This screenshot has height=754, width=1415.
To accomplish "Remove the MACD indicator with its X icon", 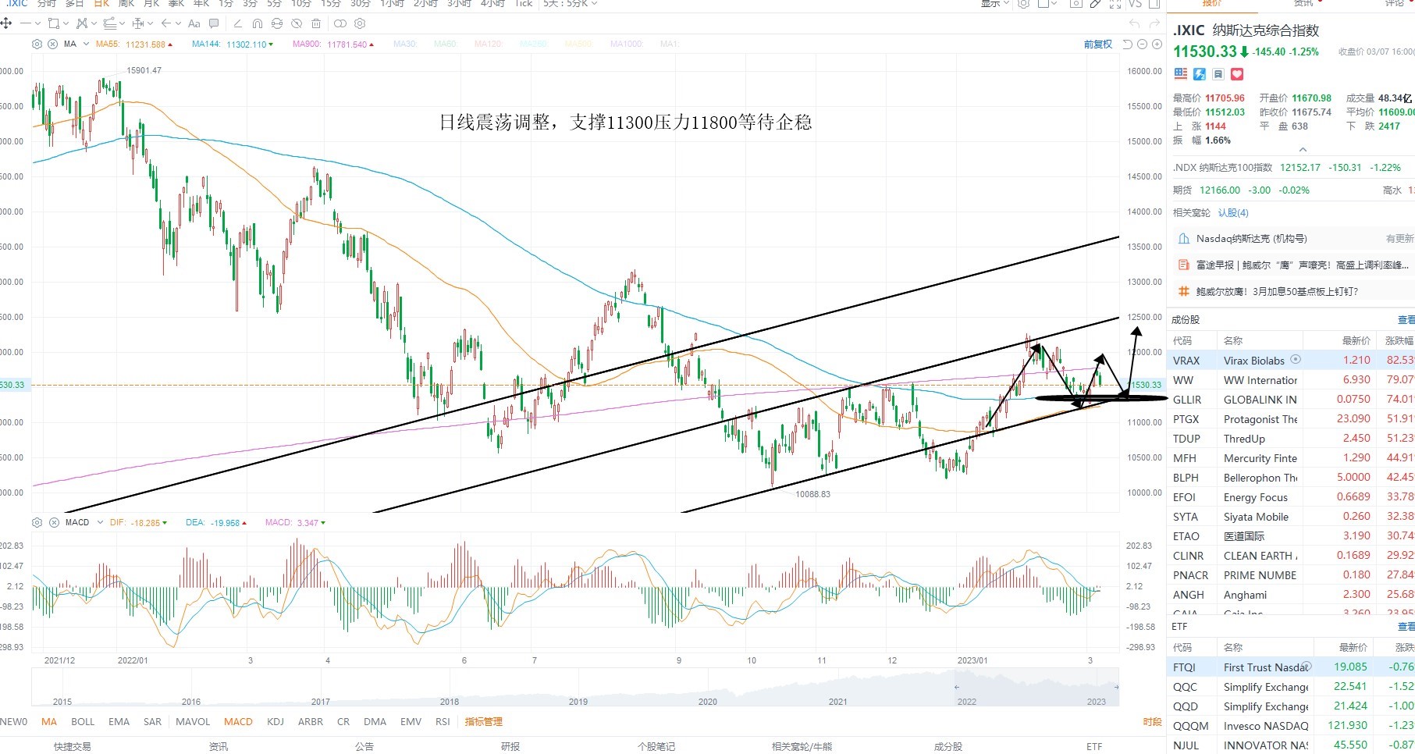I will (x=52, y=522).
